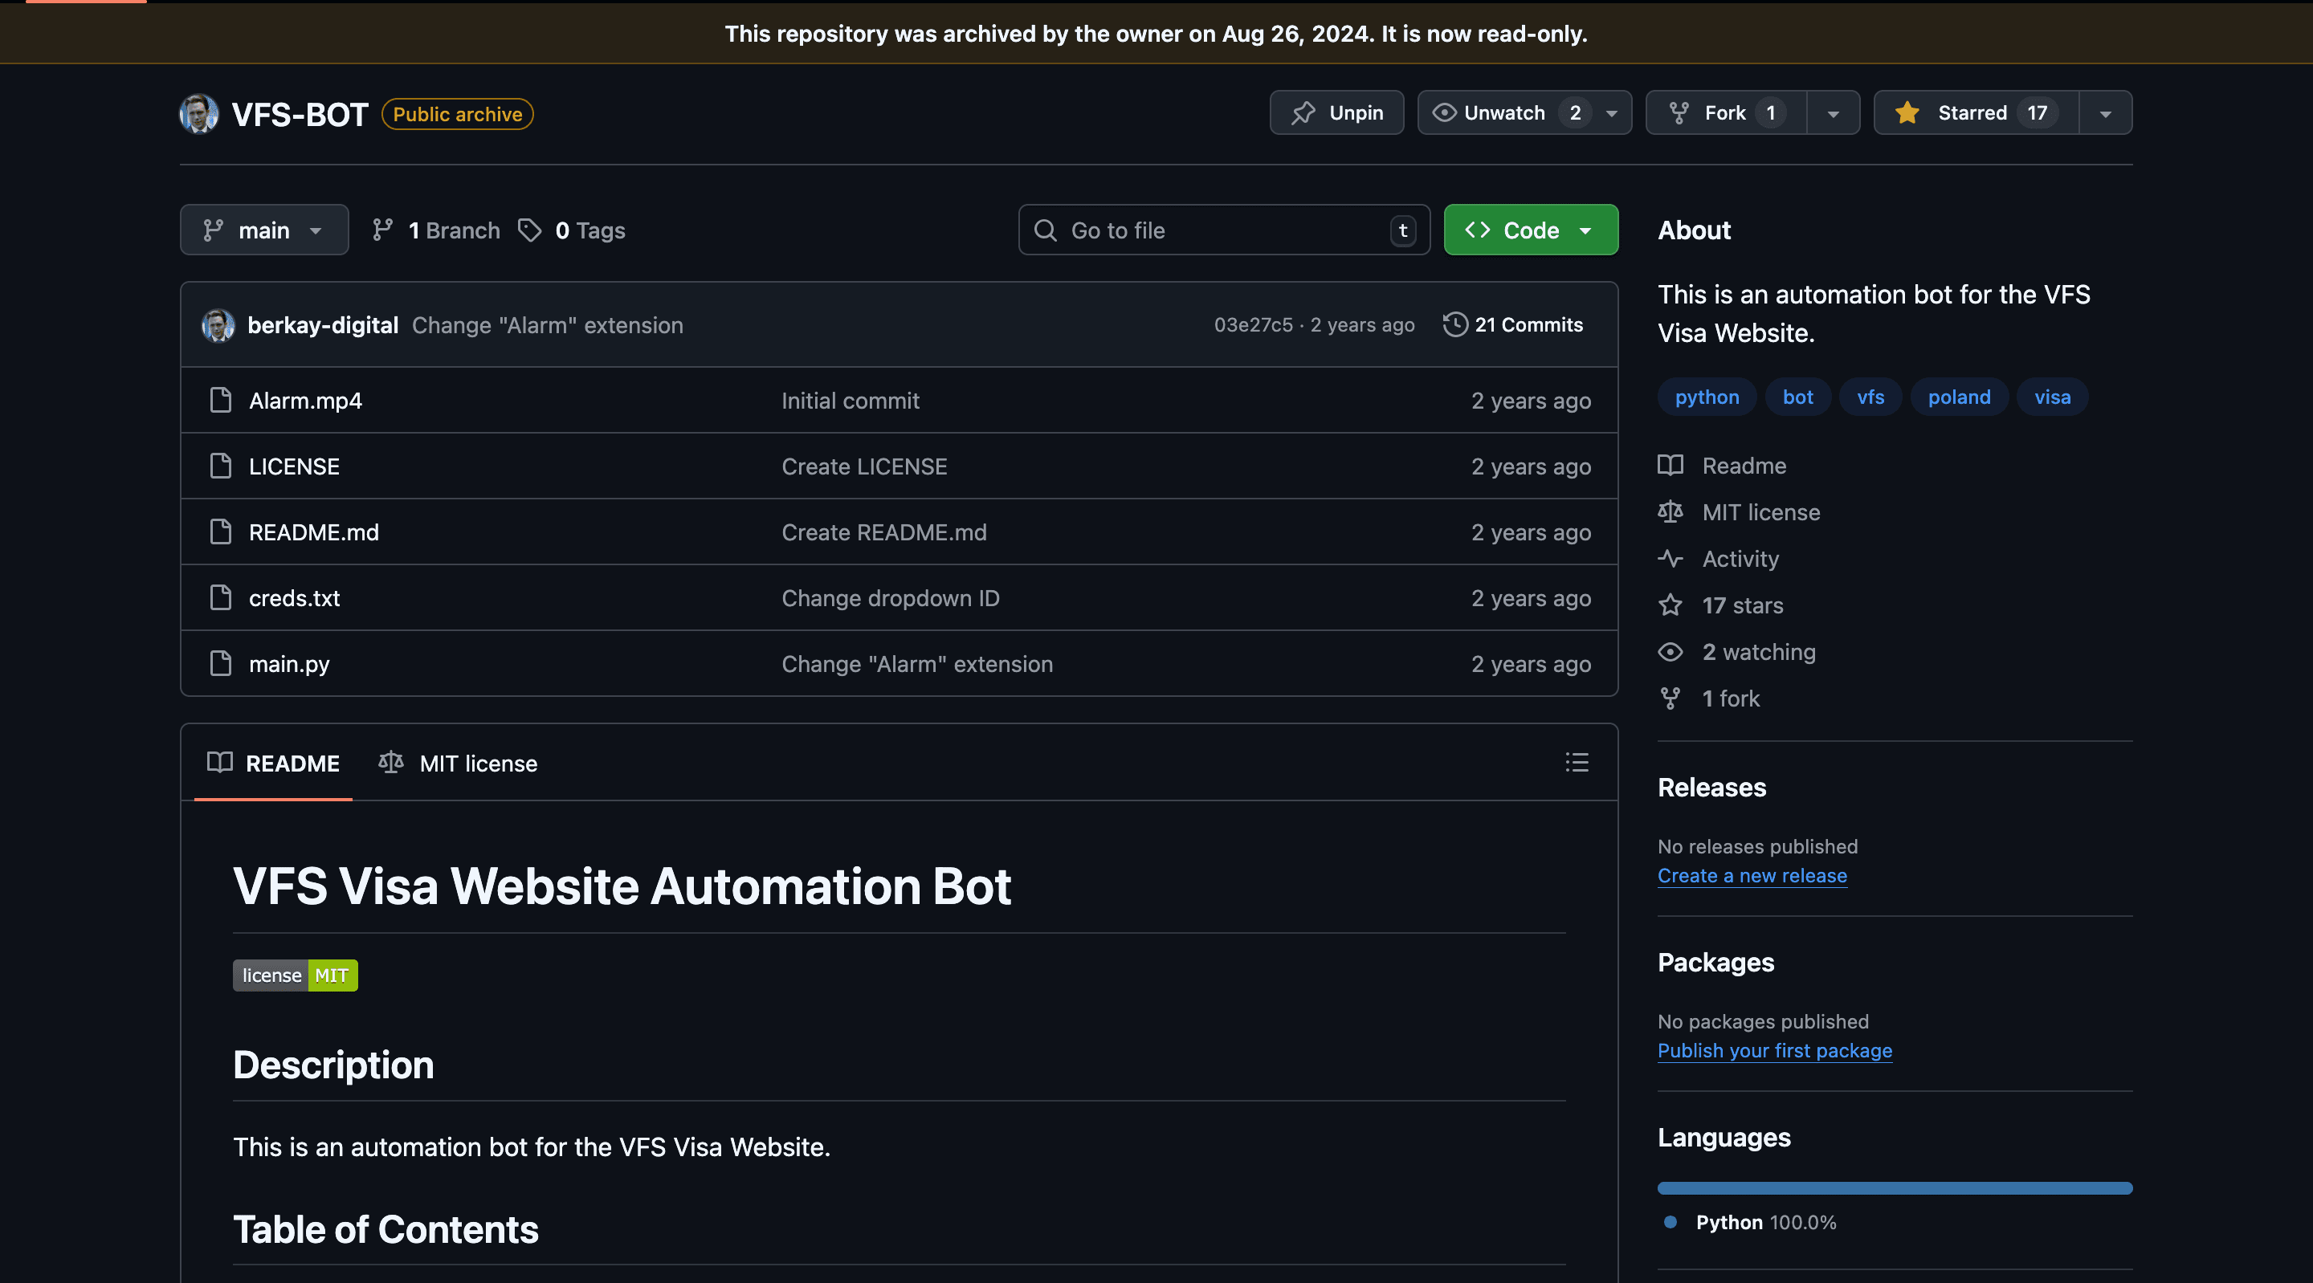2313x1283 pixels.
Task: Click the Readme book icon in About
Action: click(x=1670, y=465)
